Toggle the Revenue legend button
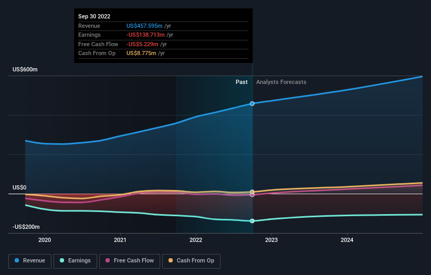Screen dimensions: 431x275 (30, 261)
